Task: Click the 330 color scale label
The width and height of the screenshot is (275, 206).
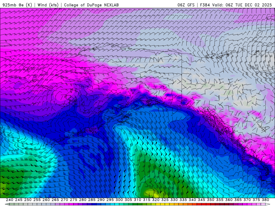Action: (x=174, y=200)
